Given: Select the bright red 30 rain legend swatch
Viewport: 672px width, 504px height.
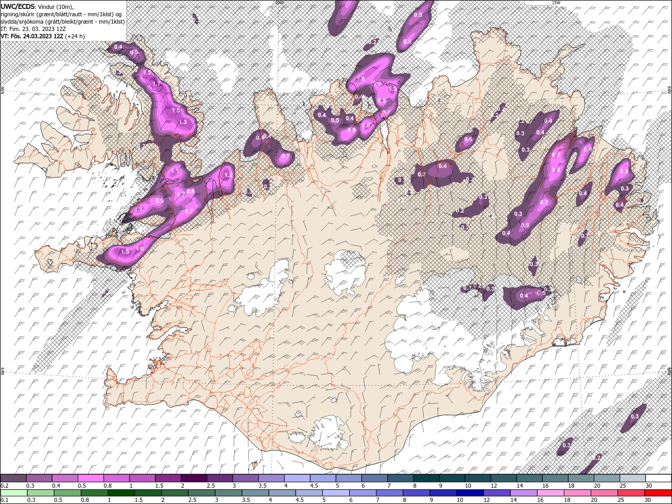Looking at the screenshot, I should coord(658,493).
